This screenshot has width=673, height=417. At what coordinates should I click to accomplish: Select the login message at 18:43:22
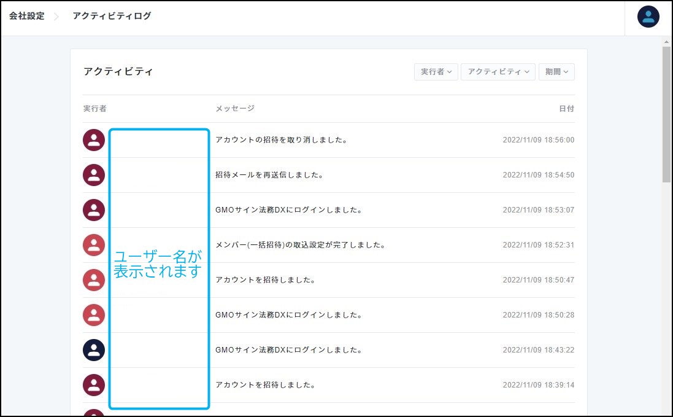point(290,350)
